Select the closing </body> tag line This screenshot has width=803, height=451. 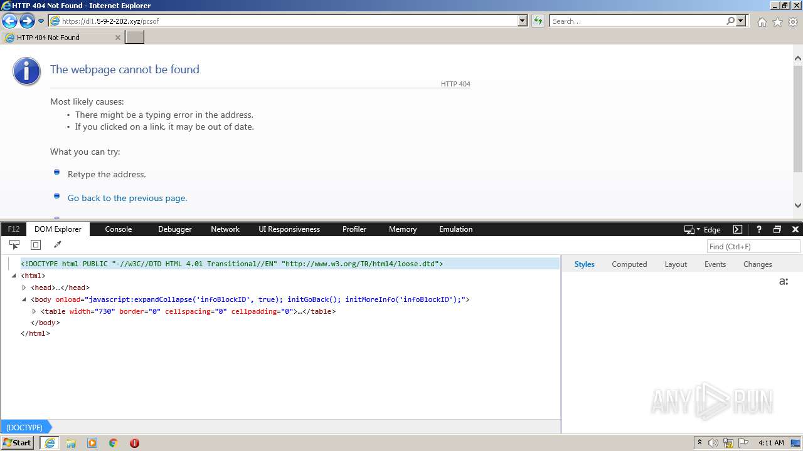tap(45, 323)
